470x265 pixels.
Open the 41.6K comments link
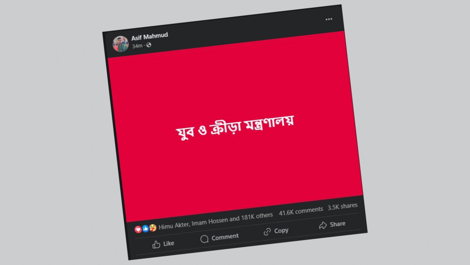click(301, 211)
